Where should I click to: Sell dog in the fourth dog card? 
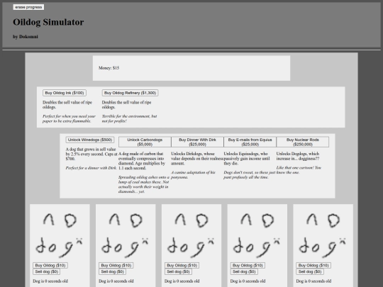(244, 271)
